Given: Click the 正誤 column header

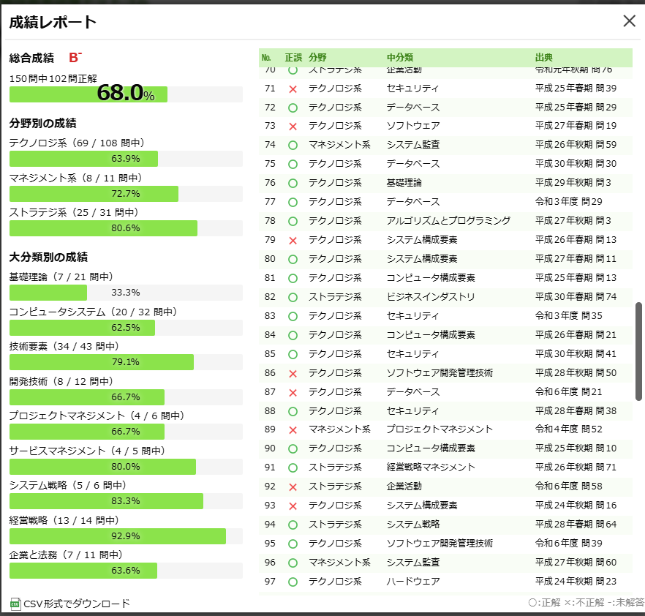Looking at the screenshot, I should click(x=293, y=58).
